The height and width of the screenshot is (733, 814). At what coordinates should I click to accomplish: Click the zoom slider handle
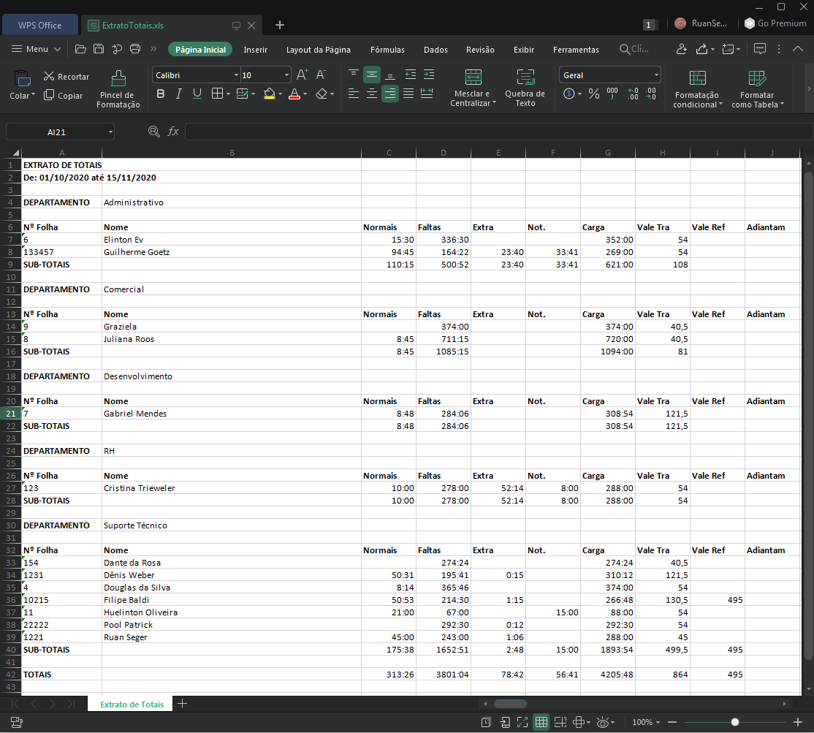(735, 722)
